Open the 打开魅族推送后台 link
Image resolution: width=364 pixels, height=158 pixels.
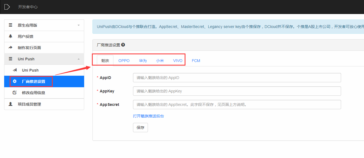[148, 116]
